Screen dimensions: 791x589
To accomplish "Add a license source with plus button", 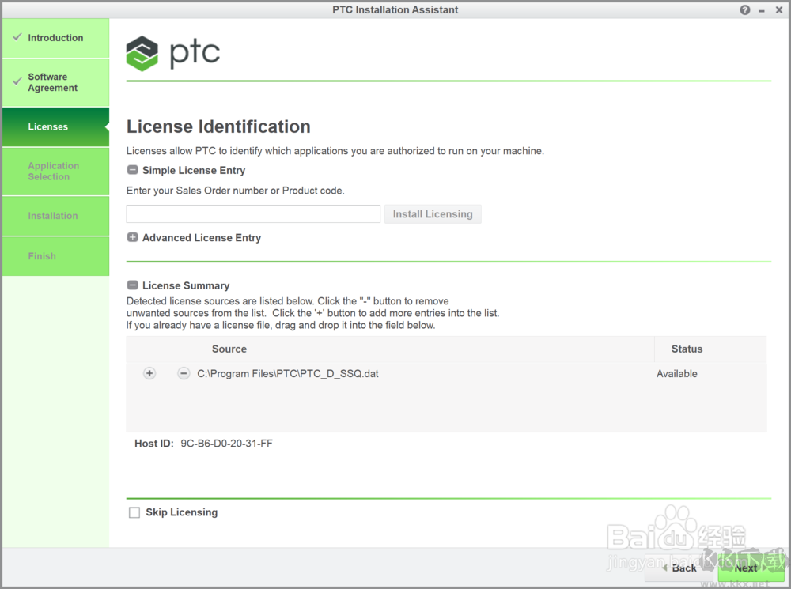I will point(149,374).
